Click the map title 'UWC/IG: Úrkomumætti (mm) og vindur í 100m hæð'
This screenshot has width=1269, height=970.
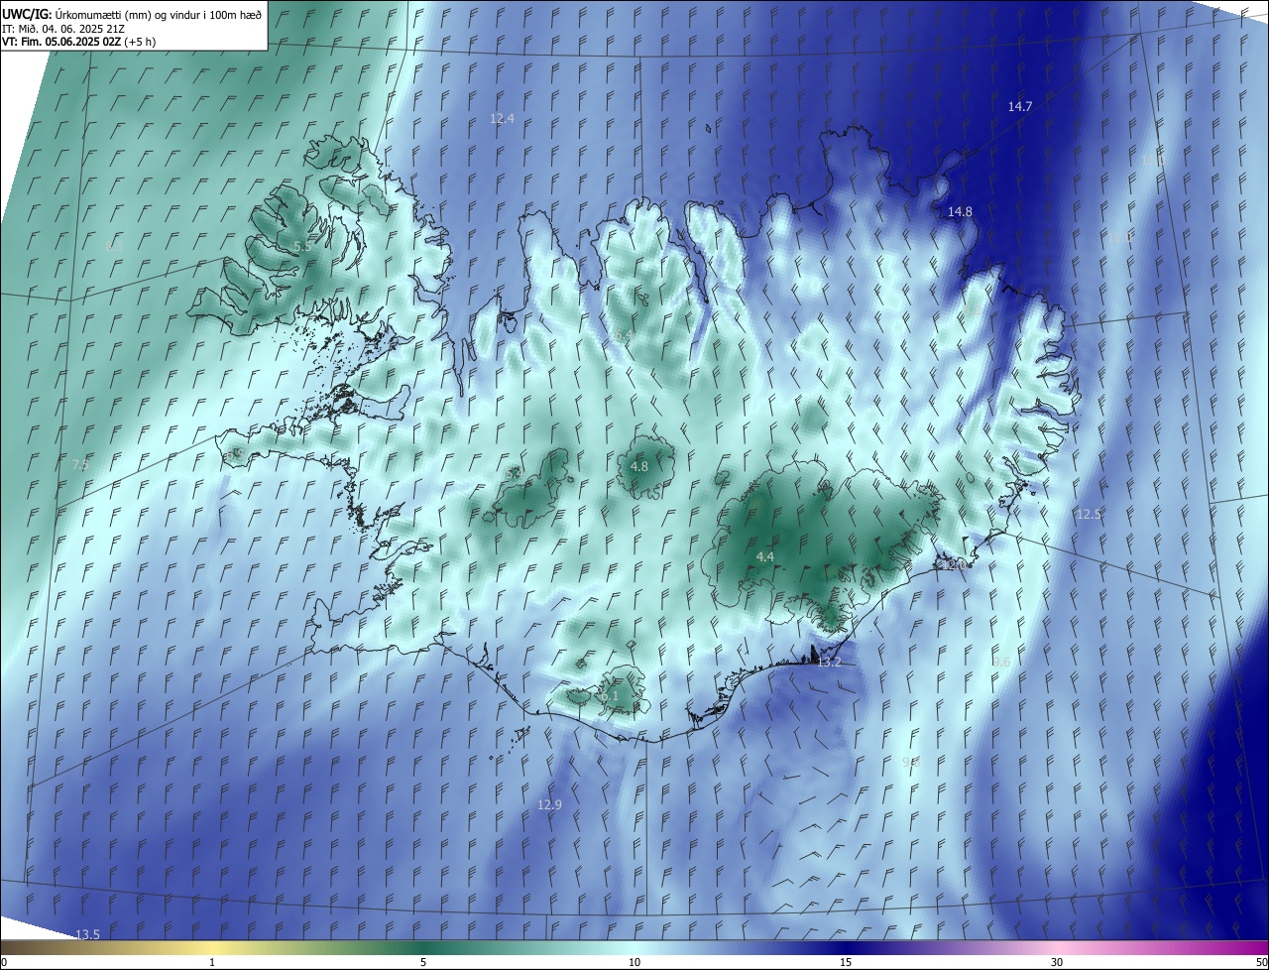(x=132, y=14)
